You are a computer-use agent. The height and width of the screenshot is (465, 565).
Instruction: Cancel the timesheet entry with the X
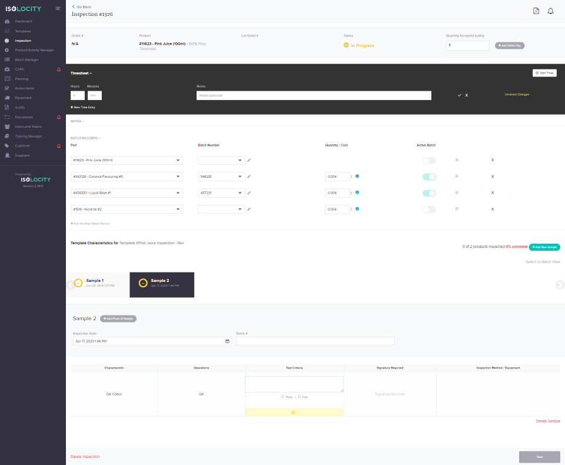467,95
